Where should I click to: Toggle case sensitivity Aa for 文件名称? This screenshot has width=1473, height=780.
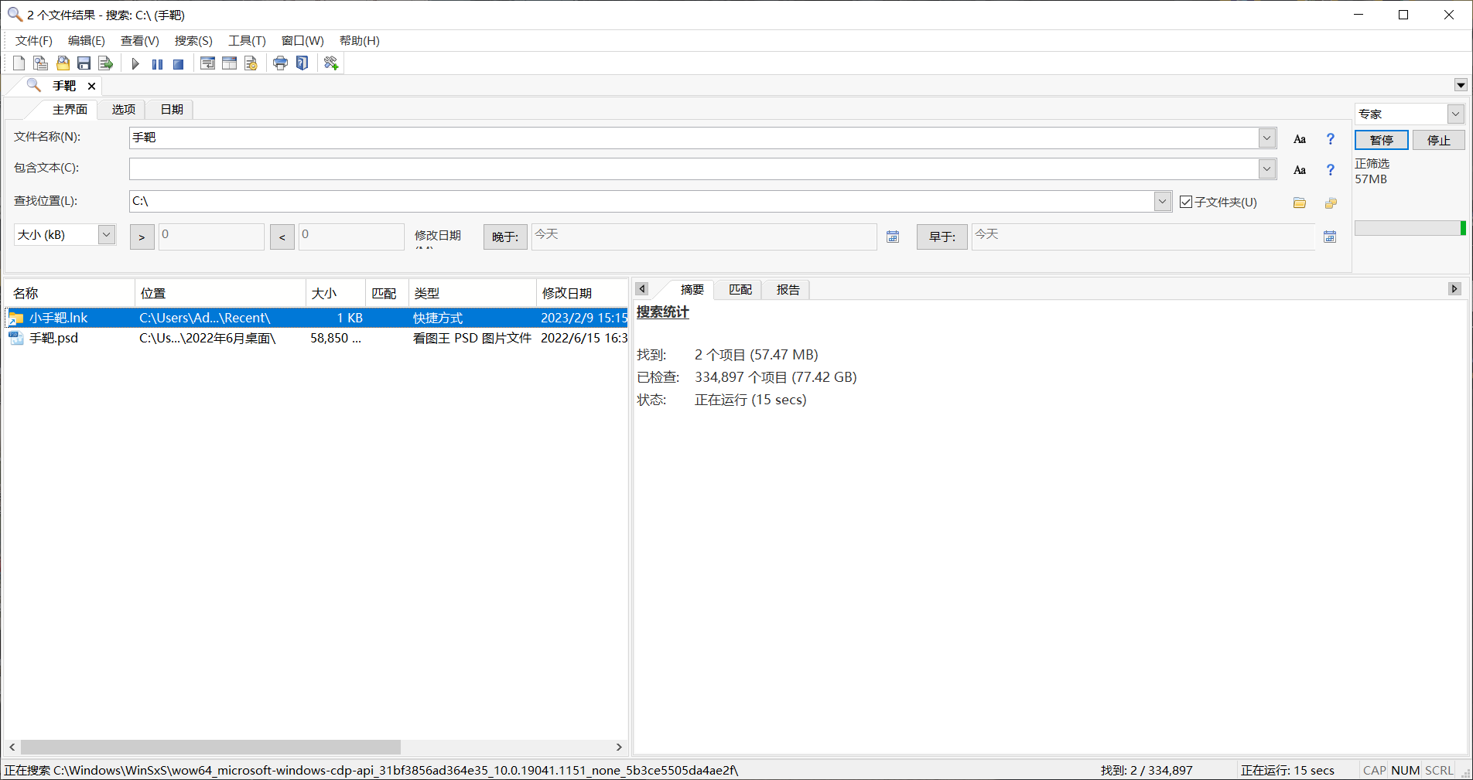(1300, 139)
